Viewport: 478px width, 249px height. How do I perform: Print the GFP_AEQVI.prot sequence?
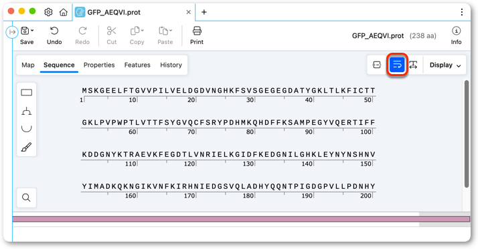tap(197, 35)
